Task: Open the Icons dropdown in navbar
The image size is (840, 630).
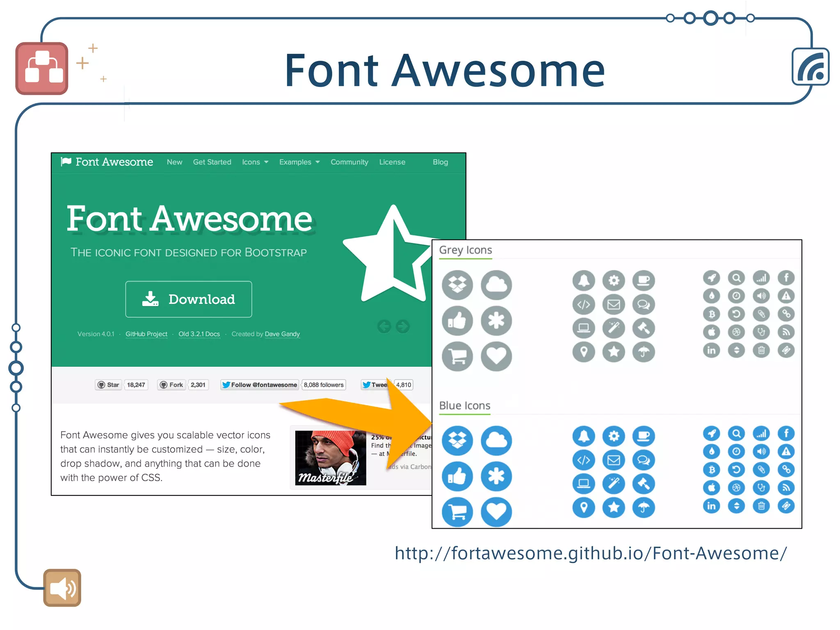Action: 255,162
